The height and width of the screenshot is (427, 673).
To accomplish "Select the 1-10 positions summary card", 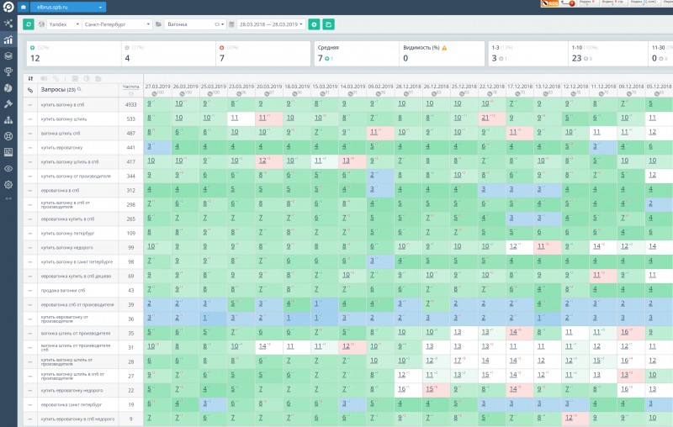I will point(607,54).
